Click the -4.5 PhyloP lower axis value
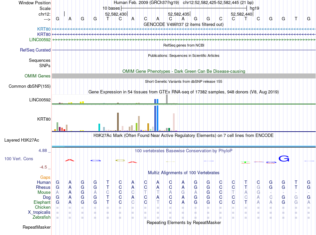316x235 pixels. click(x=43, y=167)
